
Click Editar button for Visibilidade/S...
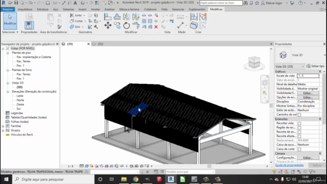(308, 93)
